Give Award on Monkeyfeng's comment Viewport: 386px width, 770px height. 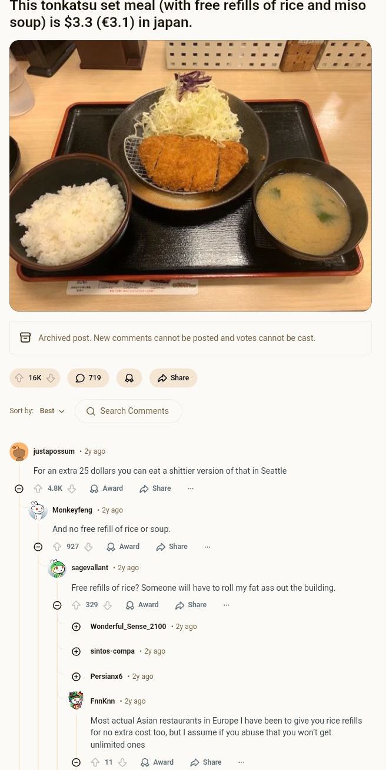(x=123, y=547)
